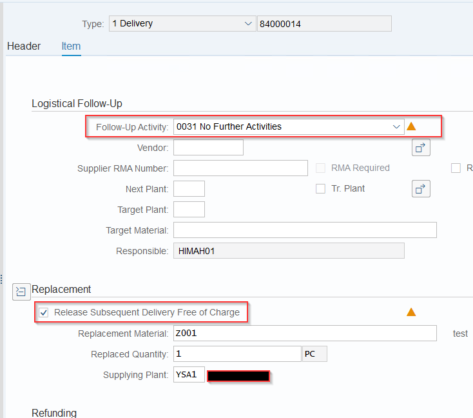Uncheck Release Subsequent Delivery Free of Charge
473x418 pixels.
[44, 313]
